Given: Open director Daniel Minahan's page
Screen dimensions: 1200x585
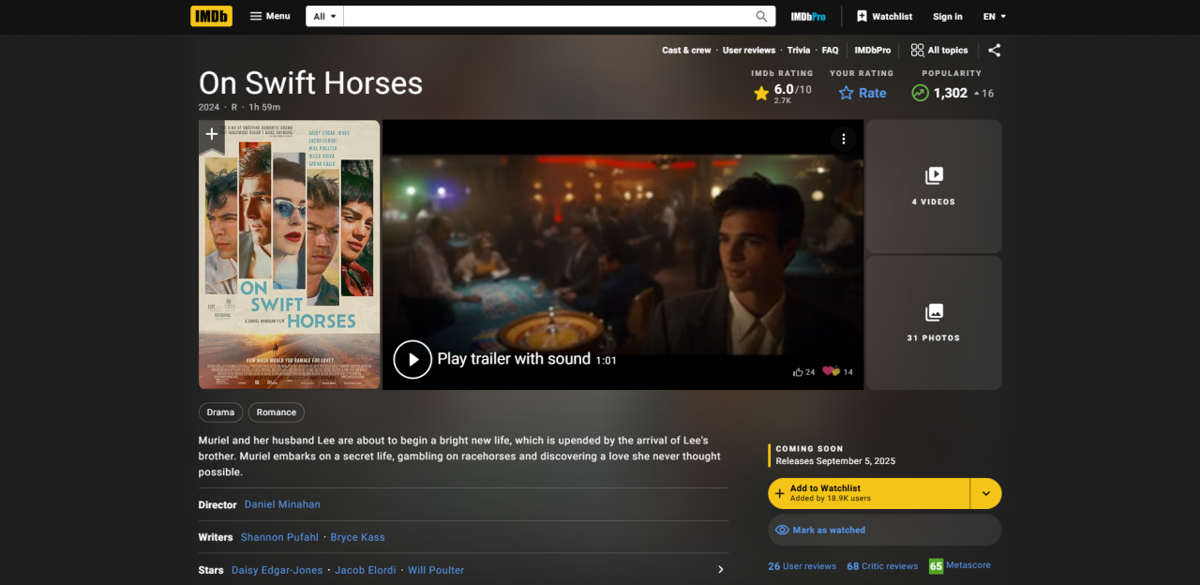Looking at the screenshot, I should pos(282,504).
